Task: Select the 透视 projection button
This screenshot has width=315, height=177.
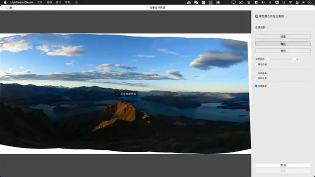Action: [x=283, y=51]
